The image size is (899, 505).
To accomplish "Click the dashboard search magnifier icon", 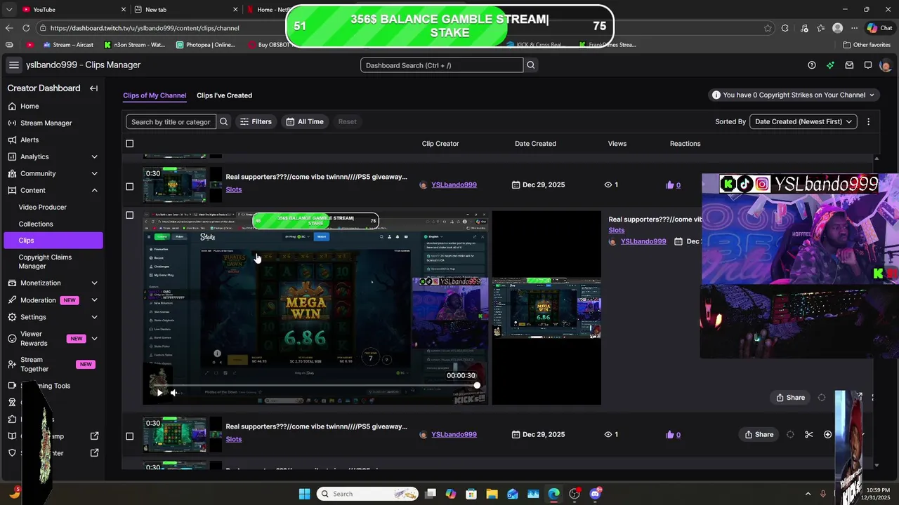I will coord(531,65).
